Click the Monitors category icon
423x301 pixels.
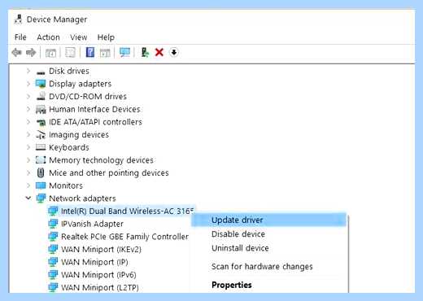41,185
